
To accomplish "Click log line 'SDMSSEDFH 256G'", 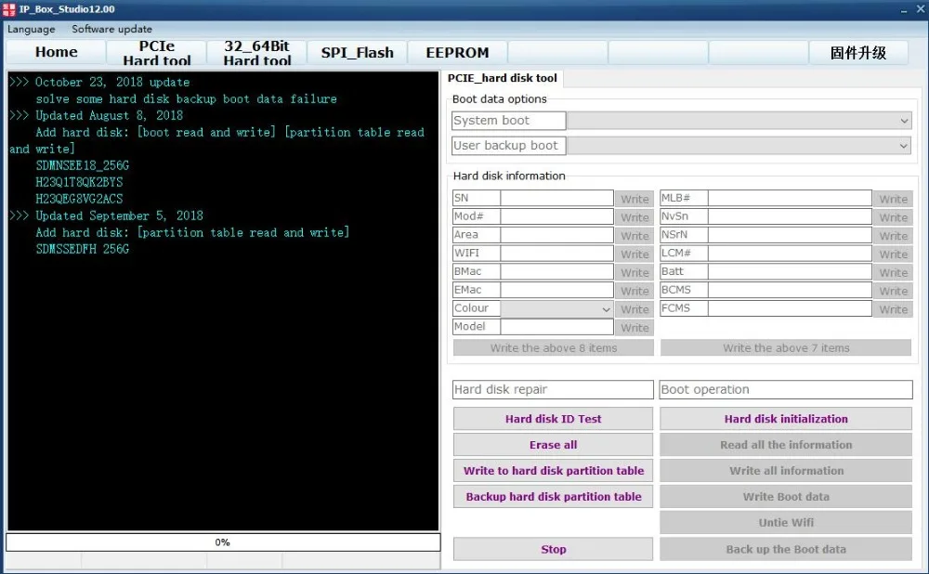I will (83, 250).
